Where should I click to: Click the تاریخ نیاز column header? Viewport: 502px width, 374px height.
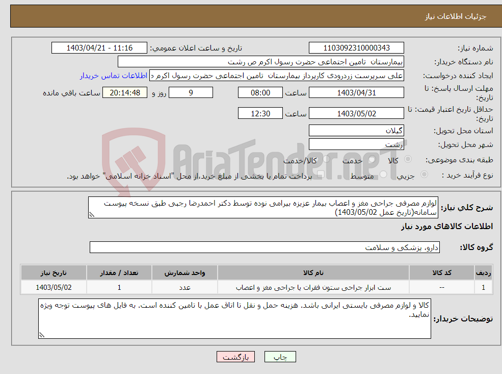pyautogui.click(x=54, y=273)
